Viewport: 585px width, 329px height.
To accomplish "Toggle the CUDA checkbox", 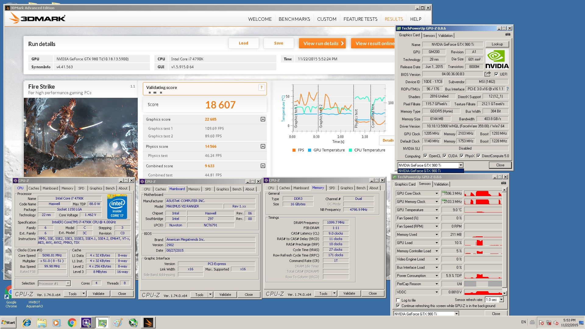I will [445, 156].
